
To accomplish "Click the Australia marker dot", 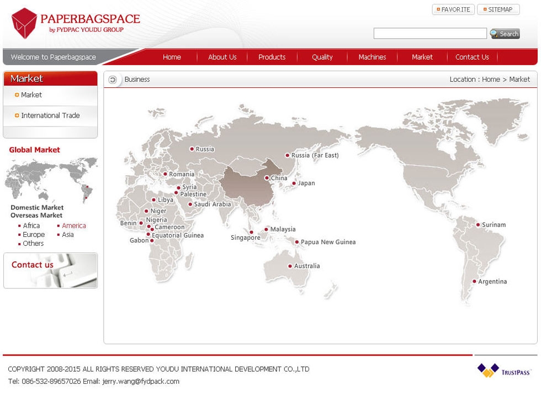I will click(290, 266).
